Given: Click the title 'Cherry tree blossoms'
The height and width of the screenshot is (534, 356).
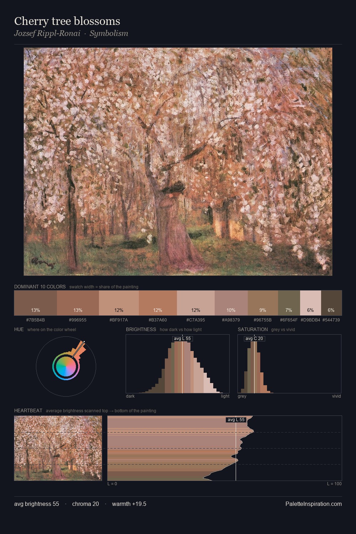Looking at the screenshot, I should point(67,21).
